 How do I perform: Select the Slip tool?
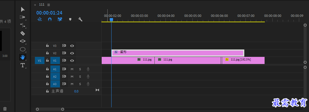click(23, 41)
